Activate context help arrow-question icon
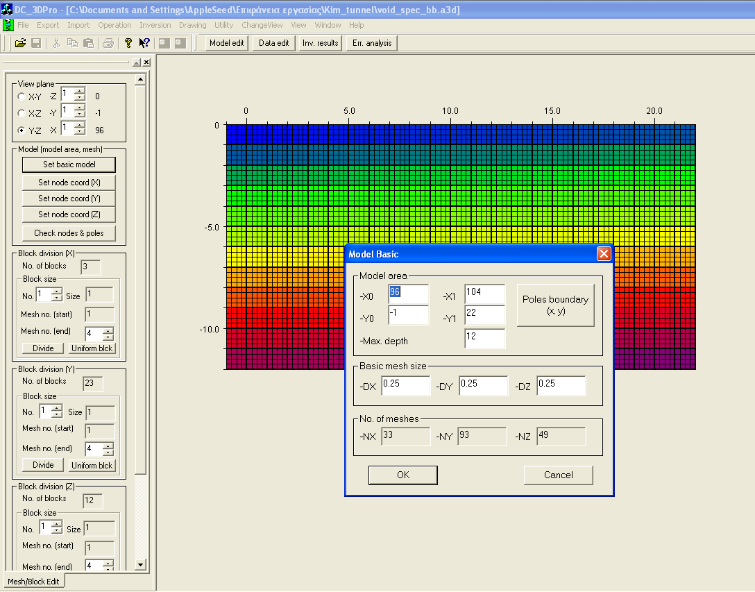Viewport: 755px width, 592px height. 144,43
